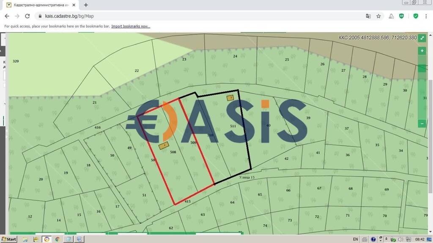Select the Кадастрално-административна tab
This screenshot has height=243, width=433.
coord(40,5)
